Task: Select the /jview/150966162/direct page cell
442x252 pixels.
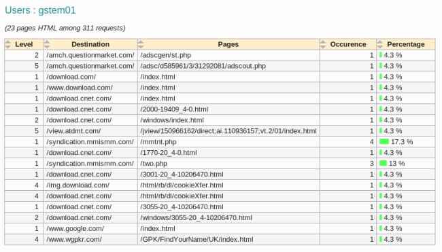Action: [228, 131]
